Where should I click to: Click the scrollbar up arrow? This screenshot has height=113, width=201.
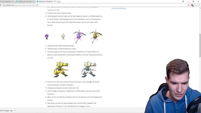click(x=200, y=8)
